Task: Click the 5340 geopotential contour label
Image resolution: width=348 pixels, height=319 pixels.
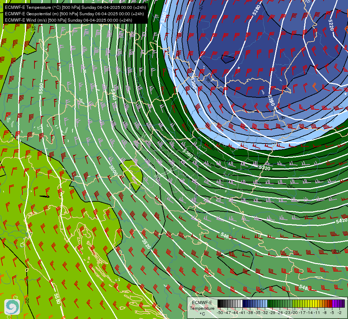Action: pos(164,17)
